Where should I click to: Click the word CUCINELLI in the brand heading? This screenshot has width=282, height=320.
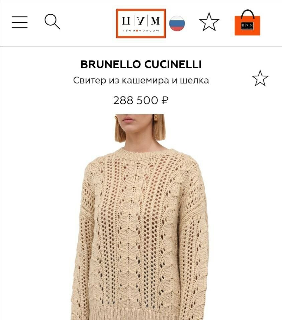pyautogui.click(x=173, y=64)
